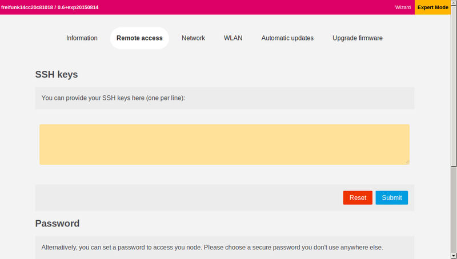This screenshot has height=259, width=457.
Task: Click the SSH keys heading
Action: pos(57,75)
